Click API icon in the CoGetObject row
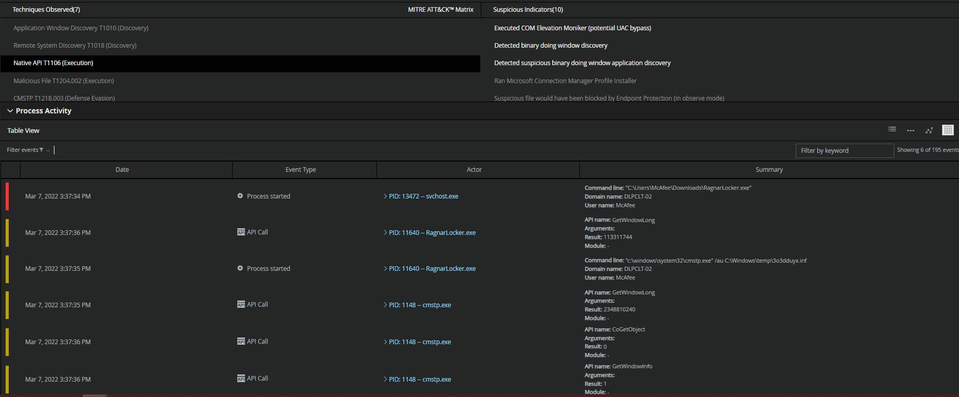This screenshot has height=397, width=959. click(x=241, y=342)
